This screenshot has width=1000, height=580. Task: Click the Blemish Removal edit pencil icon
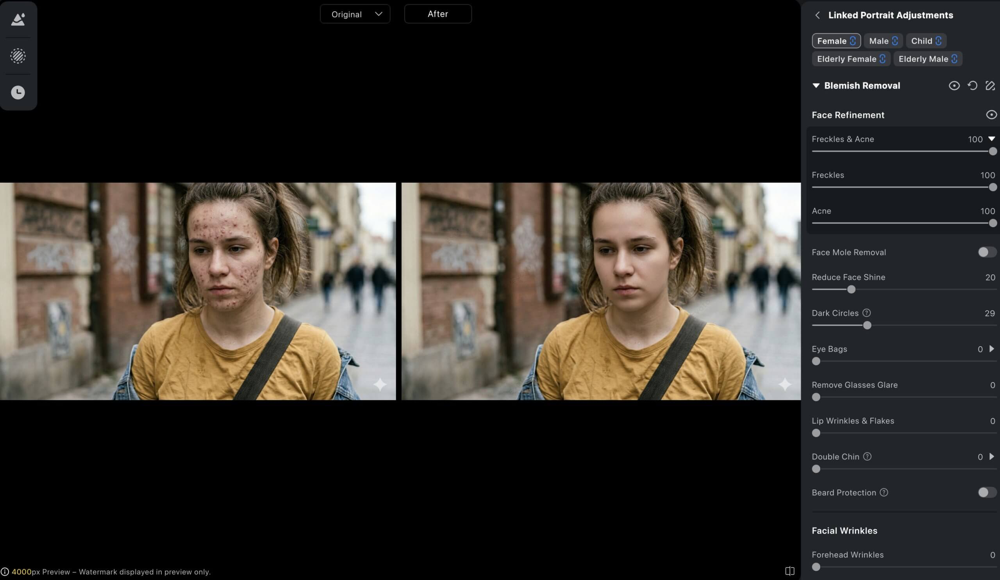pyautogui.click(x=990, y=85)
